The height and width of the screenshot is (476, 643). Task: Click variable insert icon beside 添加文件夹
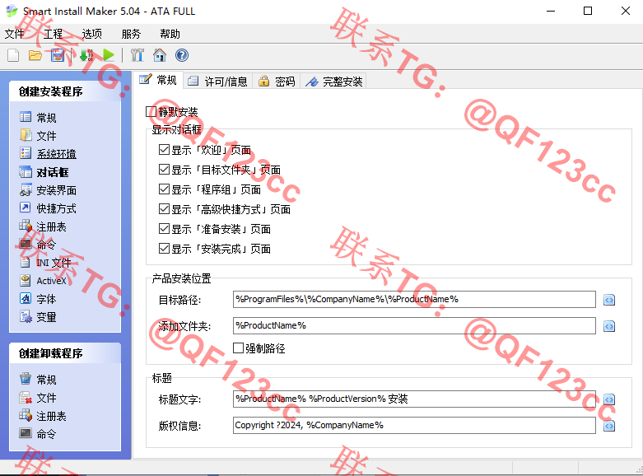(x=609, y=326)
